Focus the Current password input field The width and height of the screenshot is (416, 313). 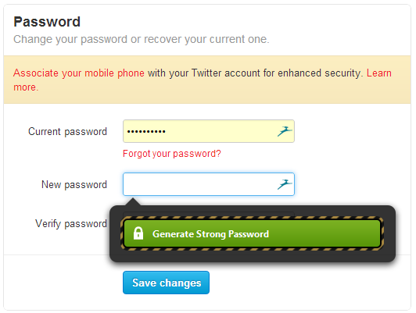[209, 131]
